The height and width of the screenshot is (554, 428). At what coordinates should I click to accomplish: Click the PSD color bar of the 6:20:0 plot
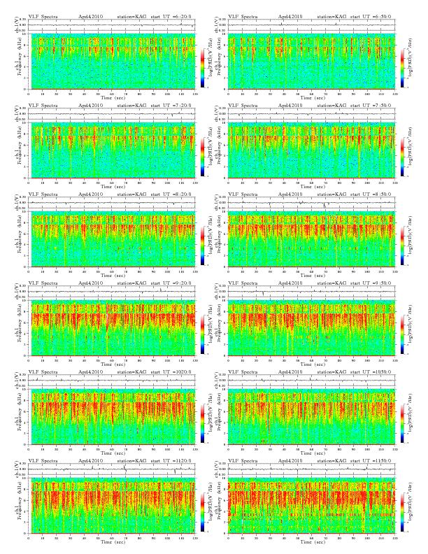pyautogui.click(x=202, y=67)
